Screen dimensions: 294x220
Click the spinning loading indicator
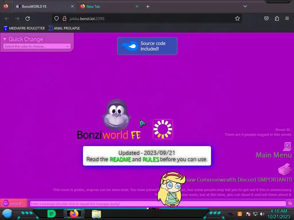pos(163,129)
